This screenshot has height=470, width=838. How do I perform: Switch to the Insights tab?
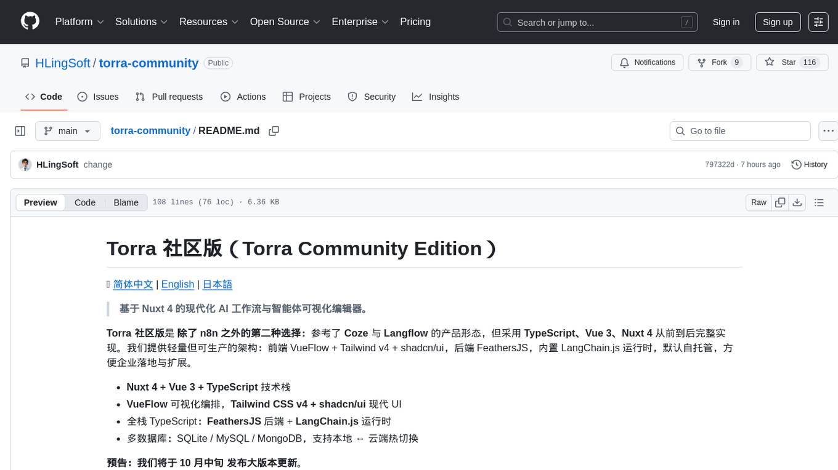tap(436, 97)
